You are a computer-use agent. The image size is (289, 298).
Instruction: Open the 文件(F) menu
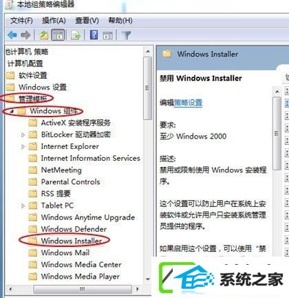coord(21,21)
